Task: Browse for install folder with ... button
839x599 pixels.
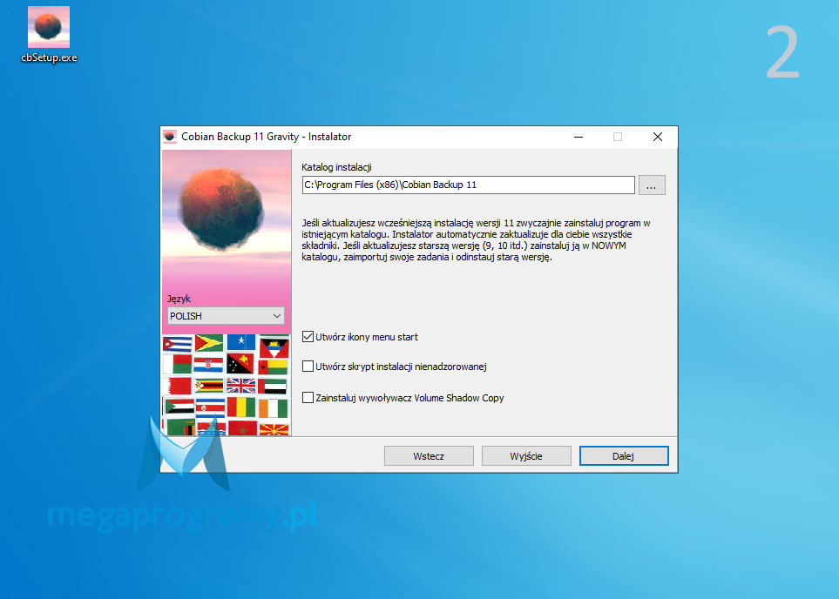Action: click(651, 185)
